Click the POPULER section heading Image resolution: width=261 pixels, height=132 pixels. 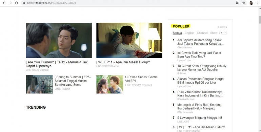[x=181, y=26]
